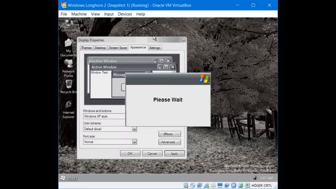
Task: Open the Devices menu
Action: (125, 14)
